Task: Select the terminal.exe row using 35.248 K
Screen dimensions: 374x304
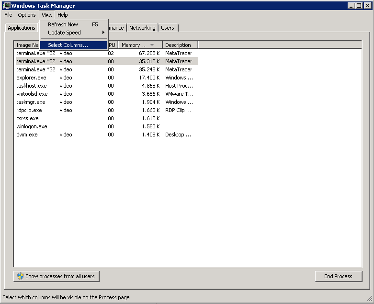Action: [107, 69]
